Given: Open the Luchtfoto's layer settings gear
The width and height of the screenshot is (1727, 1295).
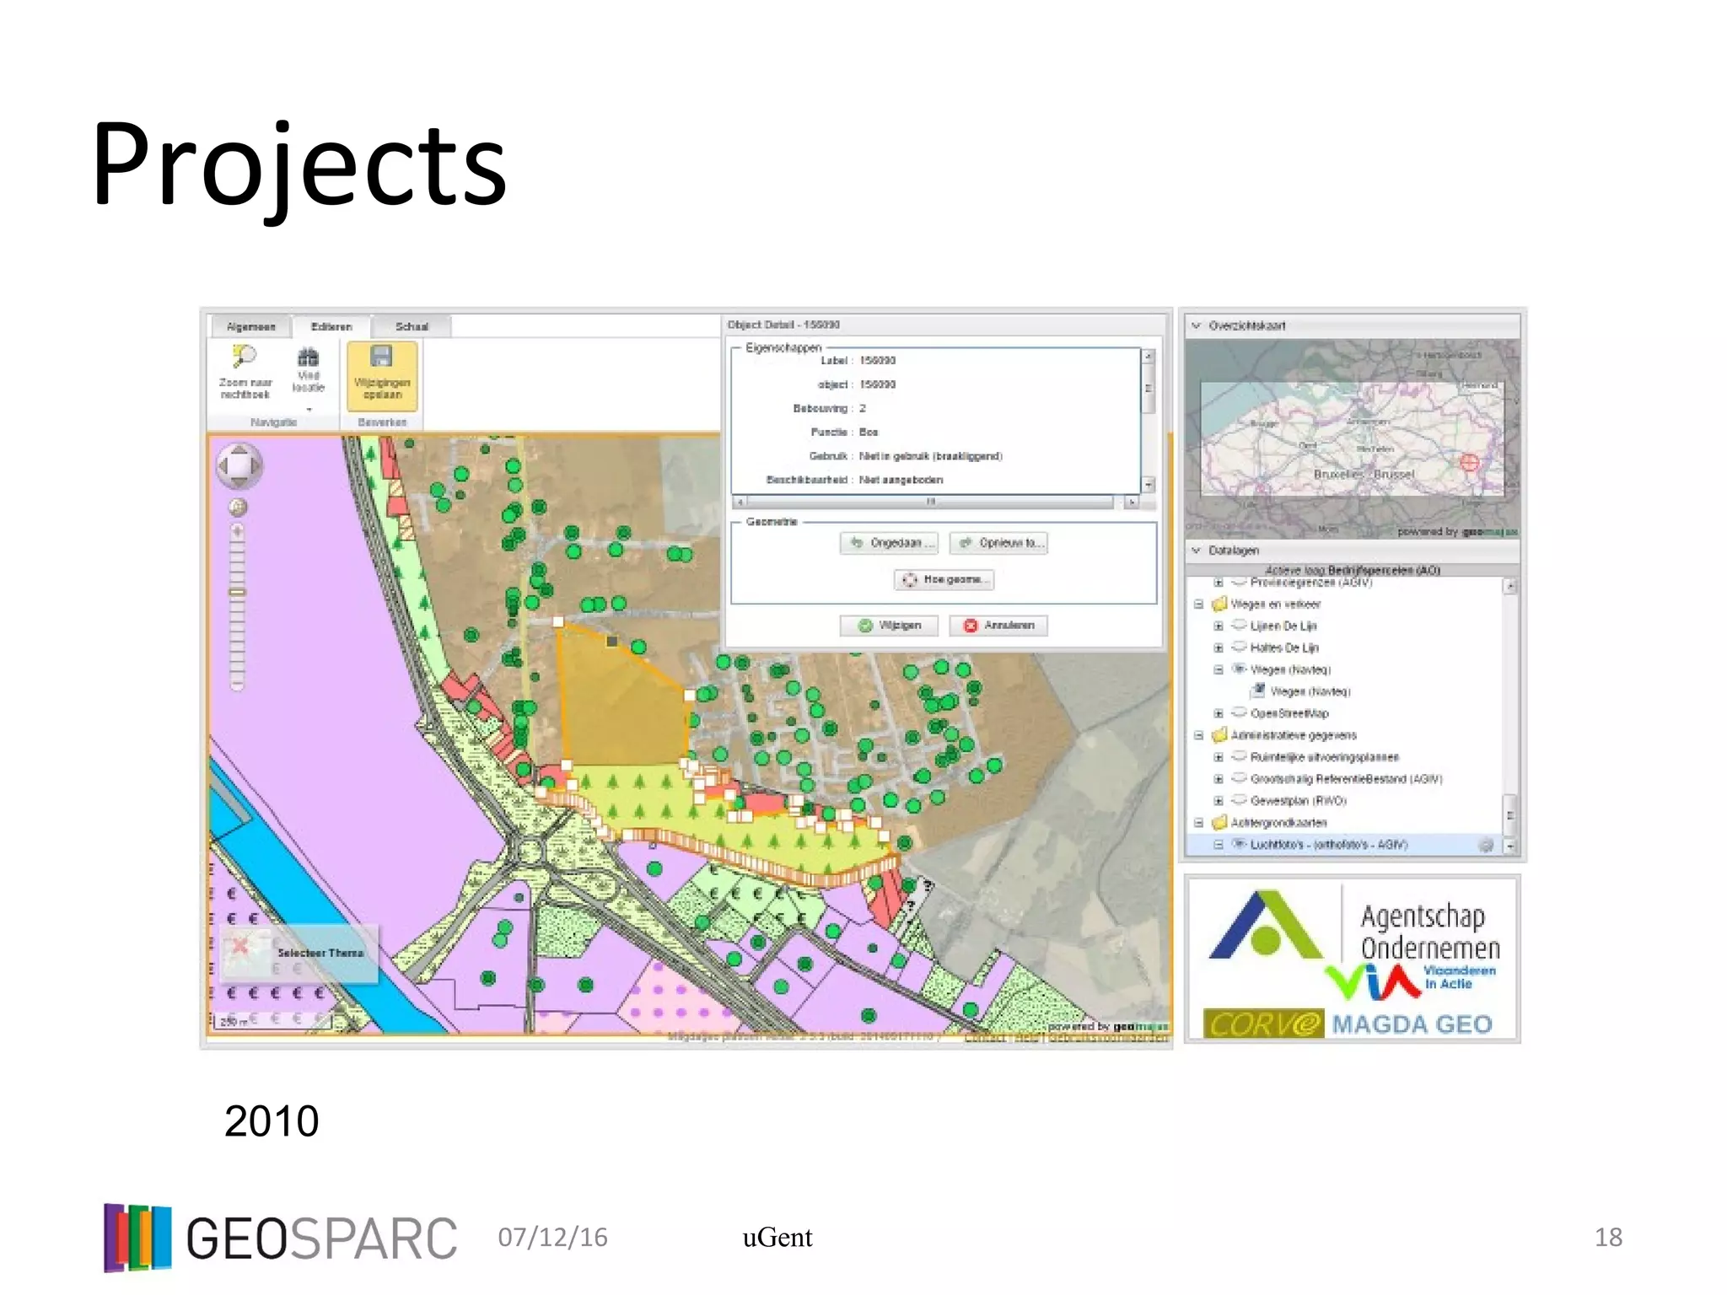Looking at the screenshot, I should point(1486,845).
